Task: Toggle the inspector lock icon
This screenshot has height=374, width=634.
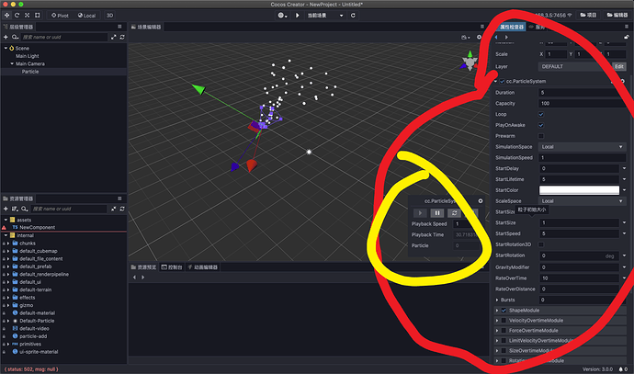Action: pos(627,37)
